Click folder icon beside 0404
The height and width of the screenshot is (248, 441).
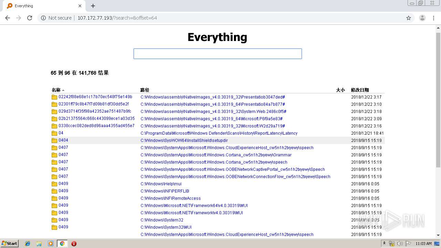tap(54, 141)
